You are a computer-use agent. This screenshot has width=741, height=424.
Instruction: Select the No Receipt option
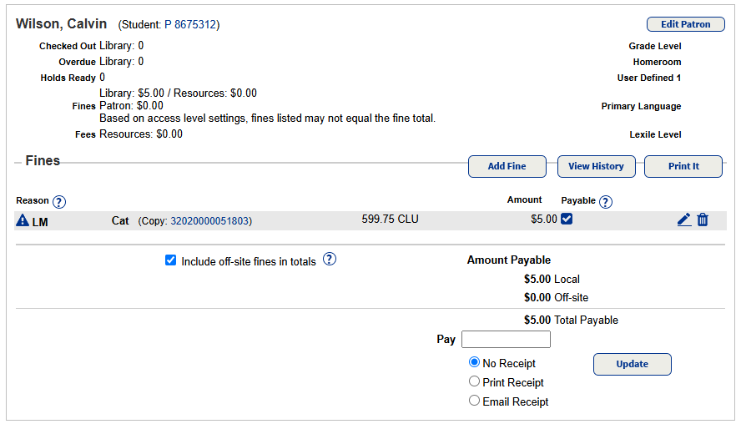coord(474,363)
